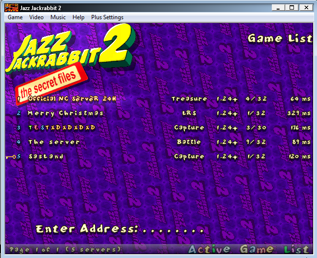Select the Official NC Server 24H entry
The height and width of the screenshot is (258, 317).
click(72, 98)
